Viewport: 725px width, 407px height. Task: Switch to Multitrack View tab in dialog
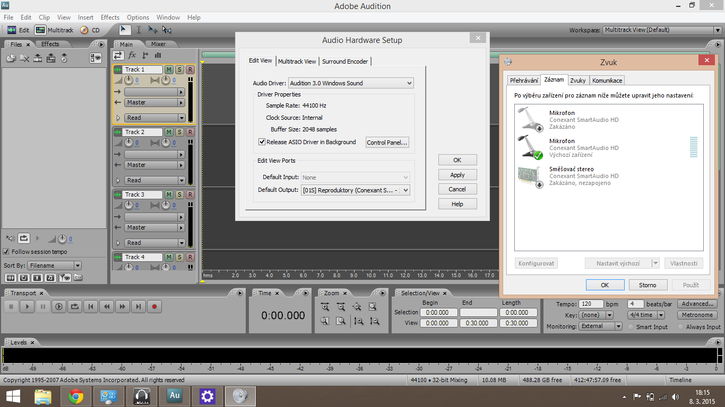click(x=297, y=61)
